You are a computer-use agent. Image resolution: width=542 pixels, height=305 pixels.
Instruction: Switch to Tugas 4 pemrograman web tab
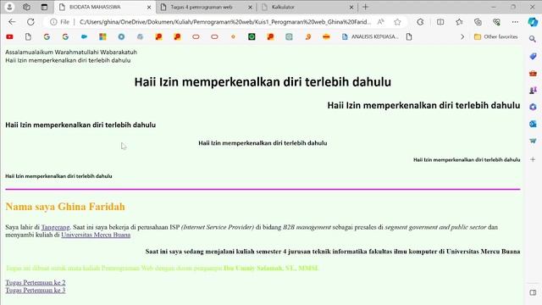pos(207,7)
